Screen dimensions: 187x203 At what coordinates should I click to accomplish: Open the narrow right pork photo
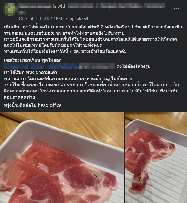(x=156, y=157)
